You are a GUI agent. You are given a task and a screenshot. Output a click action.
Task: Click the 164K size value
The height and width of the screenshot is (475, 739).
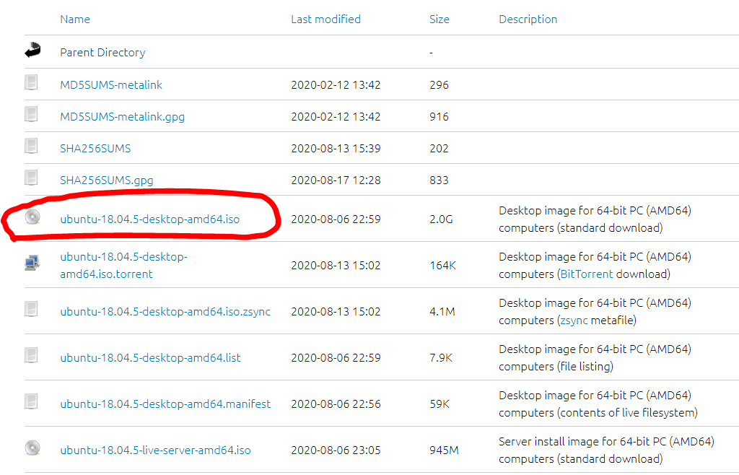[x=442, y=266]
